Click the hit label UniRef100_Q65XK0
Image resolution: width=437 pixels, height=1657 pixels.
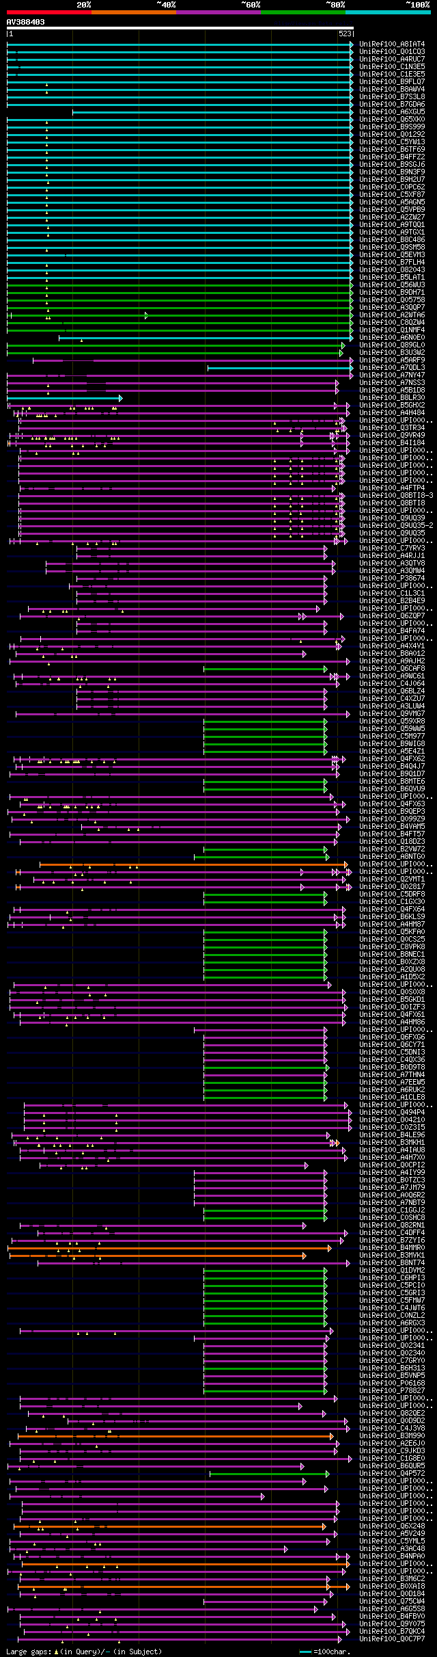click(392, 120)
